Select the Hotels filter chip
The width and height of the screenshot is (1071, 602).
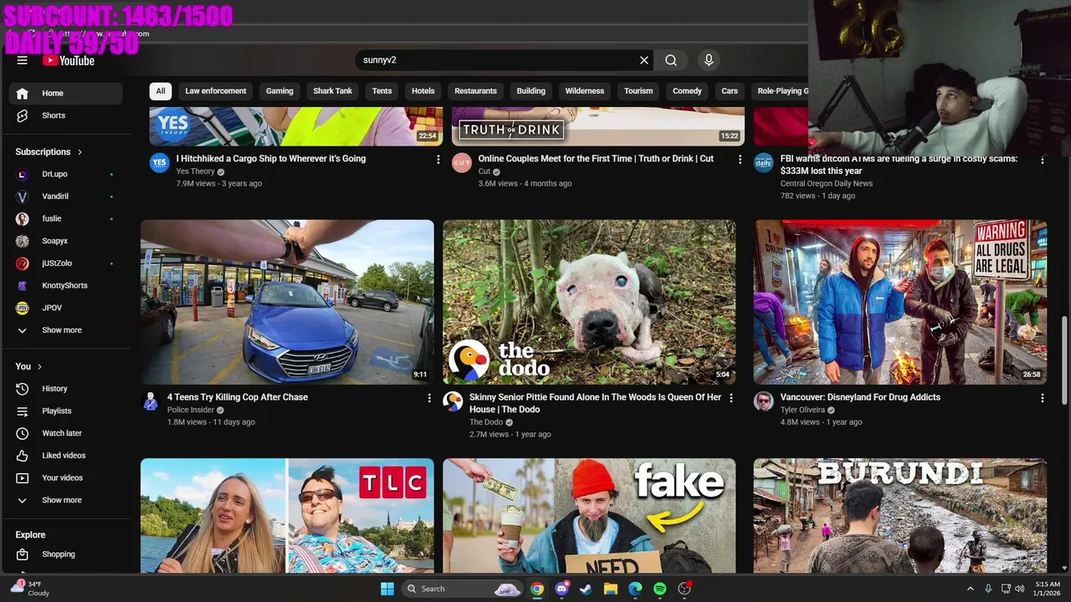(423, 91)
